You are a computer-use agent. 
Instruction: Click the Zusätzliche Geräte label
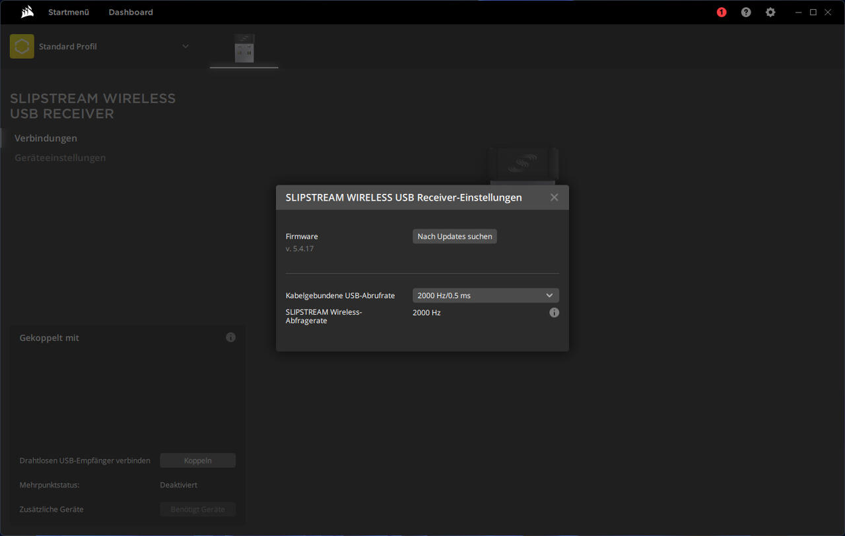tap(51, 509)
